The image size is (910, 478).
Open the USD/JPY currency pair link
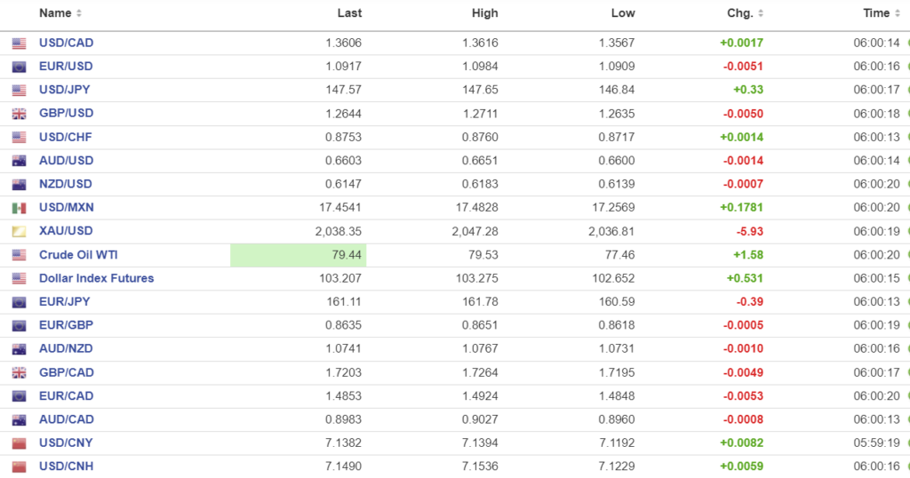coord(64,90)
